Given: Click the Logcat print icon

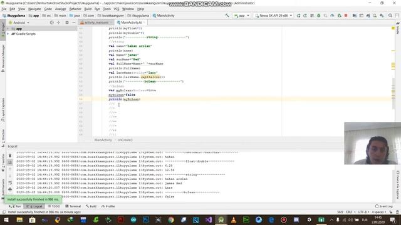Looking at the screenshot, I should pyautogui.click(x=10, y=189).
